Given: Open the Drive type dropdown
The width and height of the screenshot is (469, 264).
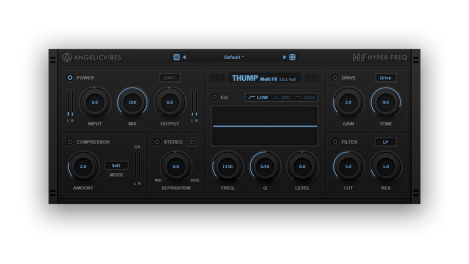Looking at the screenshot, I should pos(385,78).
